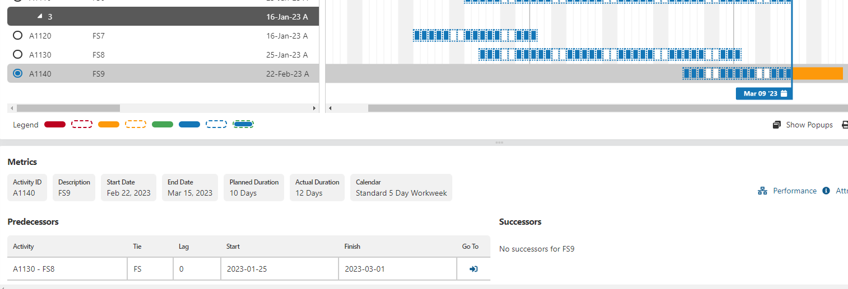The width and height of the screenshot is (848, 289).
Task: Click the panel splitter handle dots
Action: pyautogui.click(x=499, y=143)
